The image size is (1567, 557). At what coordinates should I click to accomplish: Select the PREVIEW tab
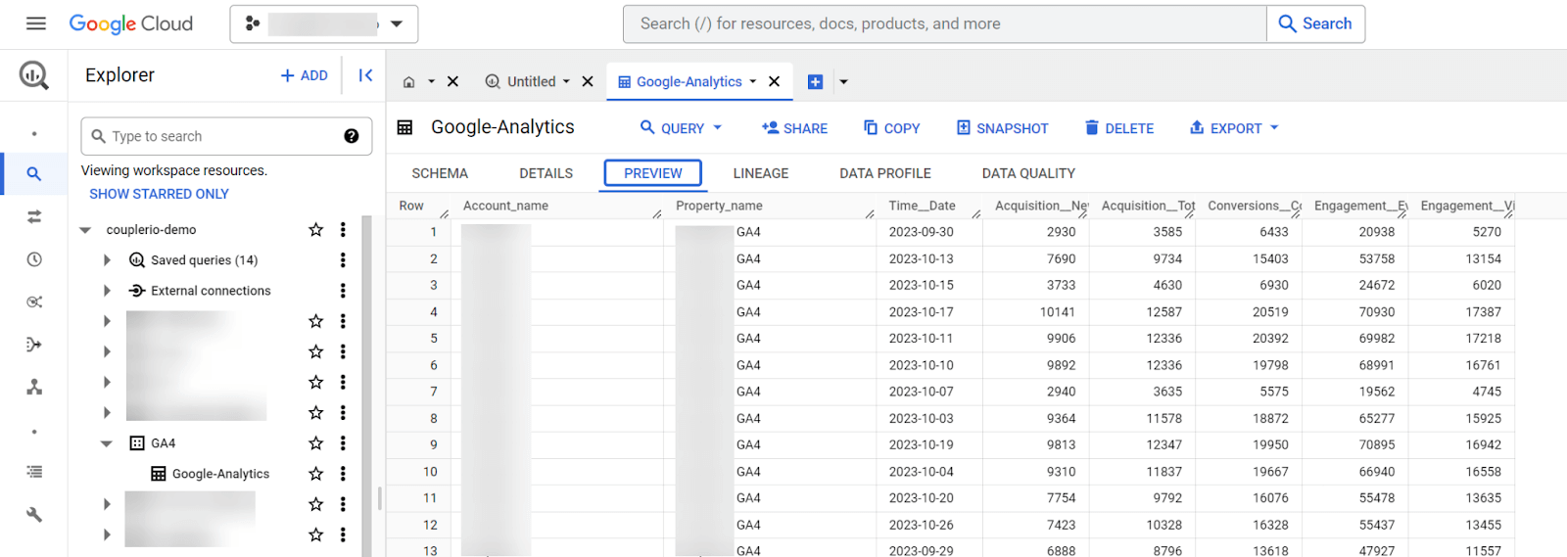pyautogui.click(x=653, y=173)
